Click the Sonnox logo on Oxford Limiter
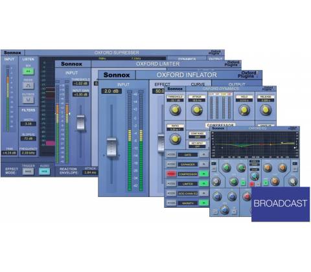Image resolution: width=311 pixels, height=272 pixels. click(71, 64)
